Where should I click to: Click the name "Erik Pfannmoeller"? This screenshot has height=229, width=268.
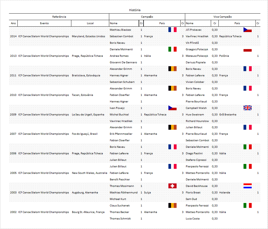[x=121, y=134]
